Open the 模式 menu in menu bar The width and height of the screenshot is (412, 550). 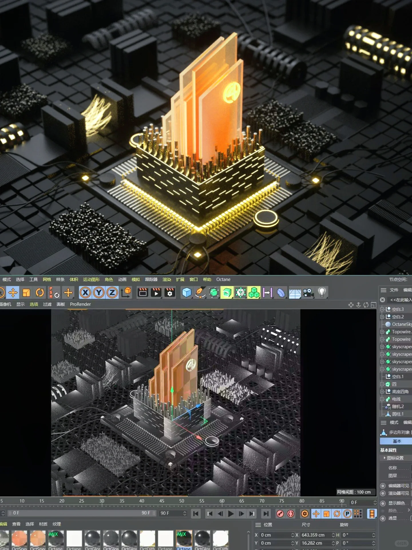click(6, 280)
